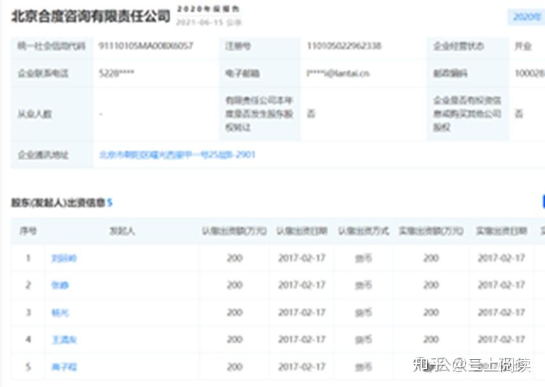Click the 实缴出资日期 column header

click(x=501, y=231)
